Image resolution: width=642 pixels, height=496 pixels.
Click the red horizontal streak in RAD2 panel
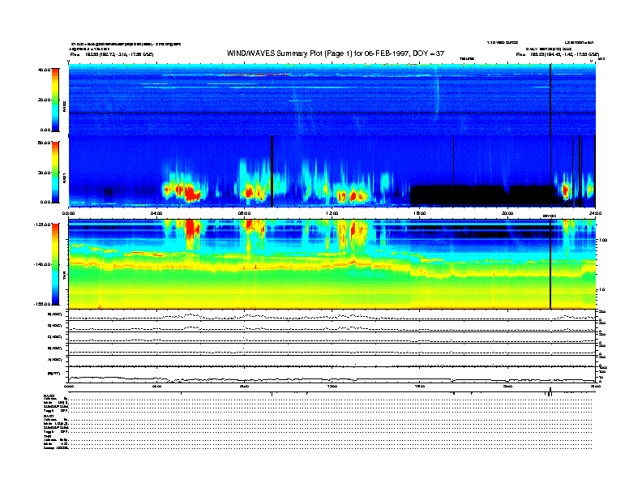[256, 75]
